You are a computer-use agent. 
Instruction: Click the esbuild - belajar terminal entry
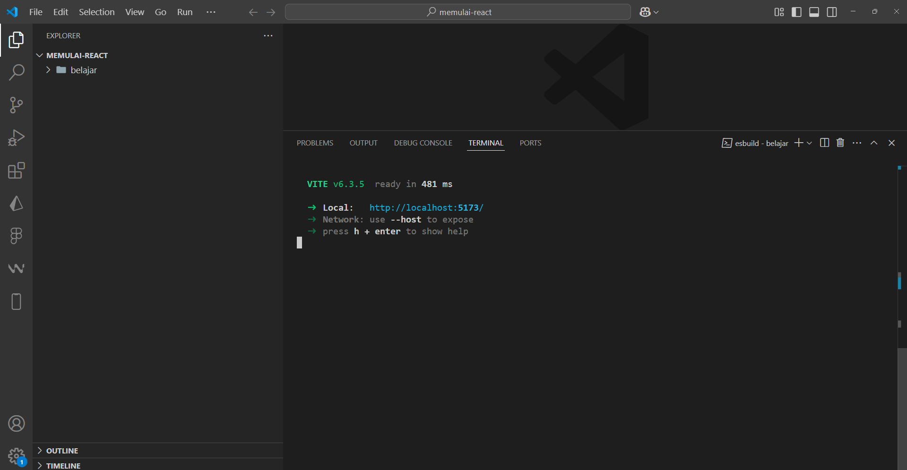click(755, 143)
